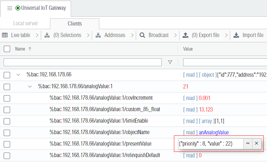Close the presentValue edit box
The image size is (267, 162).
(256, 144)
